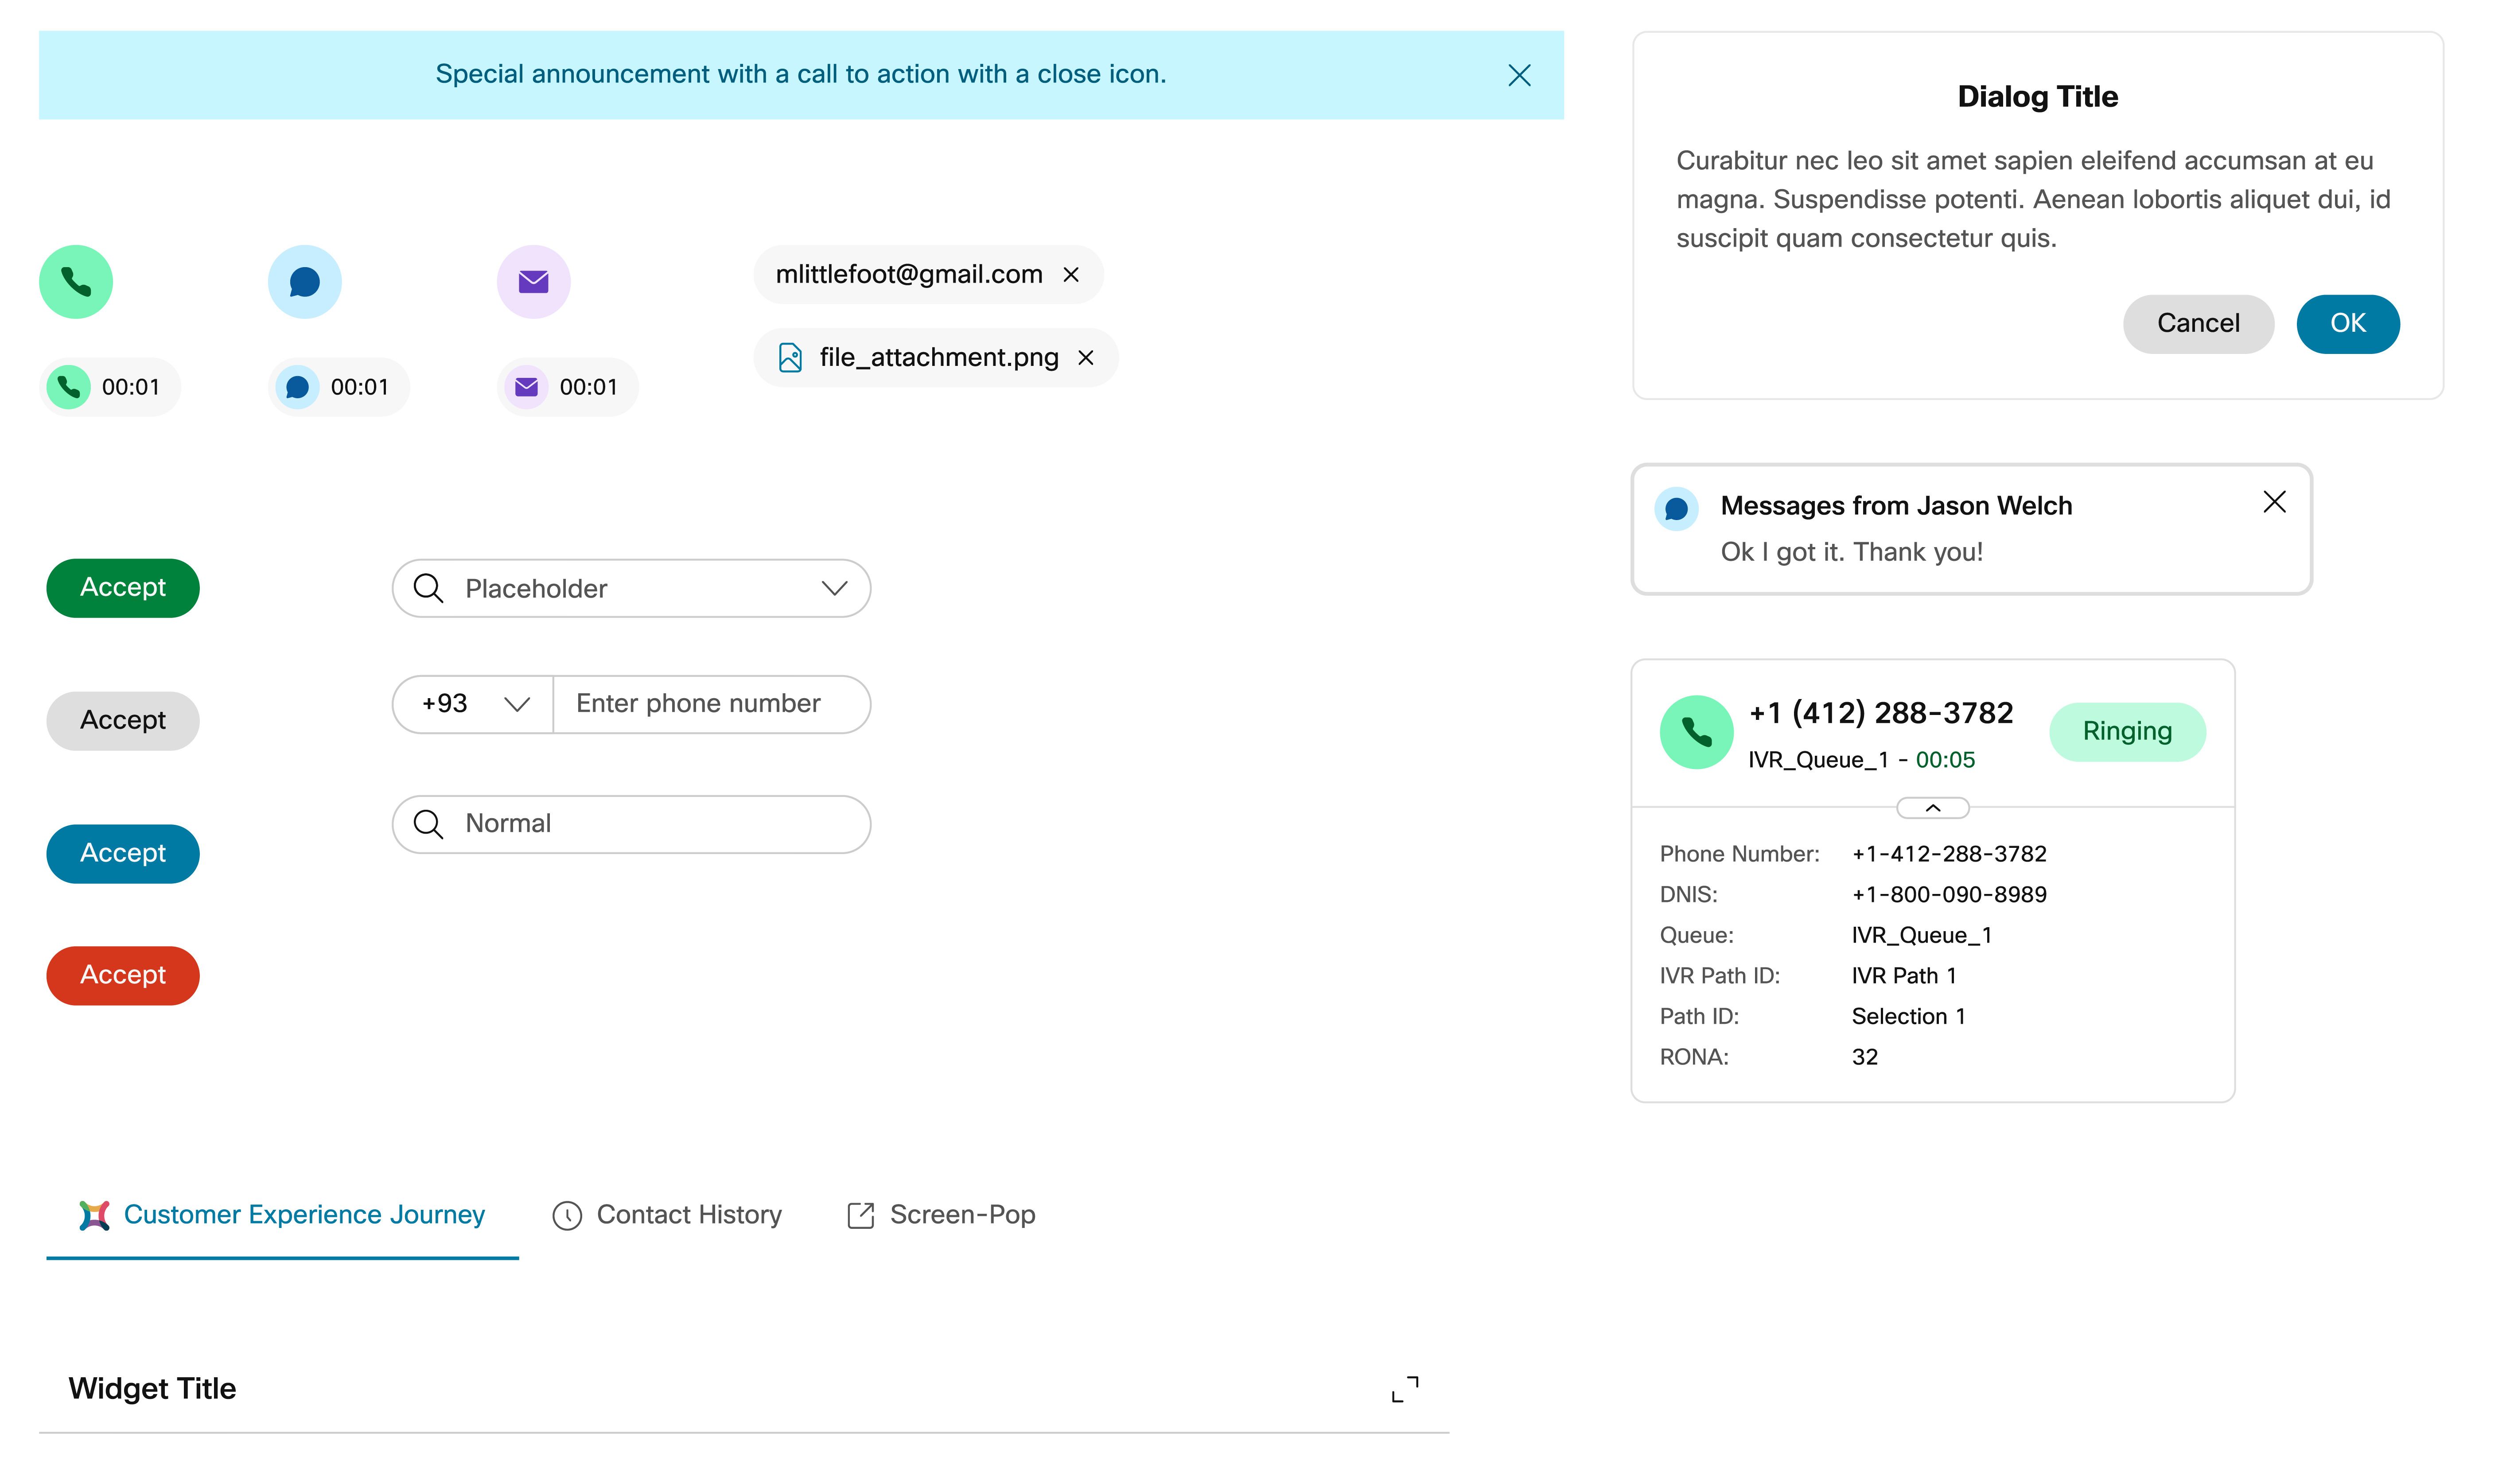This screenshot has height=1484, width=2510.
Task: Click the phone icon on the ringing call card
Action: coord(1696,731)
